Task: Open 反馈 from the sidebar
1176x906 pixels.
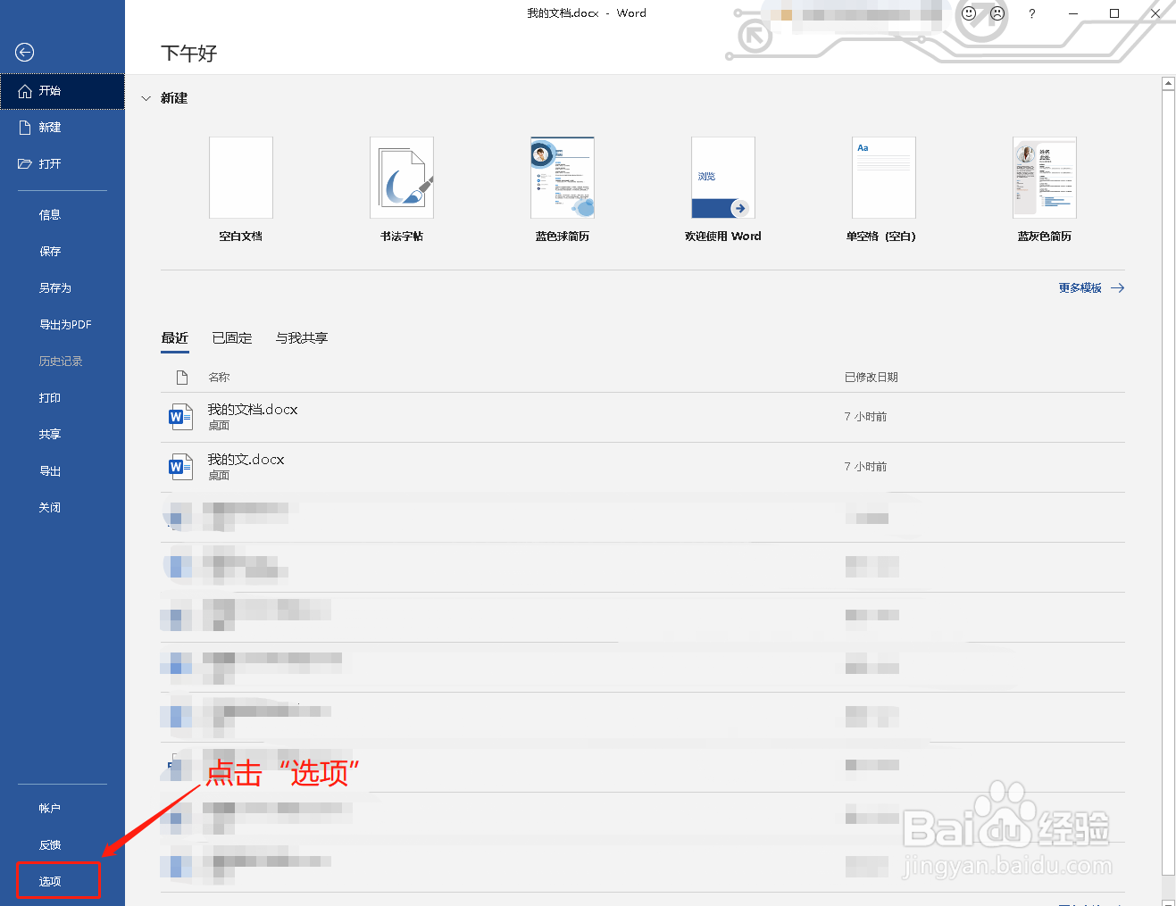Action: (49, 844)
